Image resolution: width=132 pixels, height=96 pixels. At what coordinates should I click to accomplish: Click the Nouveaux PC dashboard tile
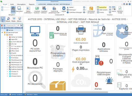[35, 64]
